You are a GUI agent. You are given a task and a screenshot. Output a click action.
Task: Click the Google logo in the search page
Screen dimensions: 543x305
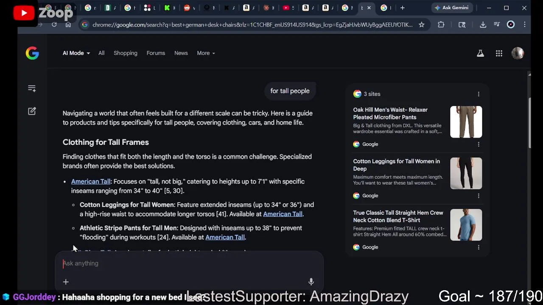32,53
